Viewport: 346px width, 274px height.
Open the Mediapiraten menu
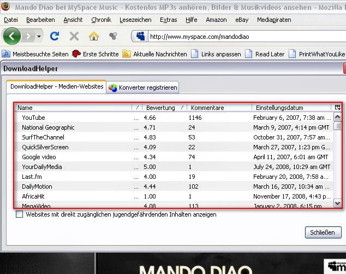[274, 20]
